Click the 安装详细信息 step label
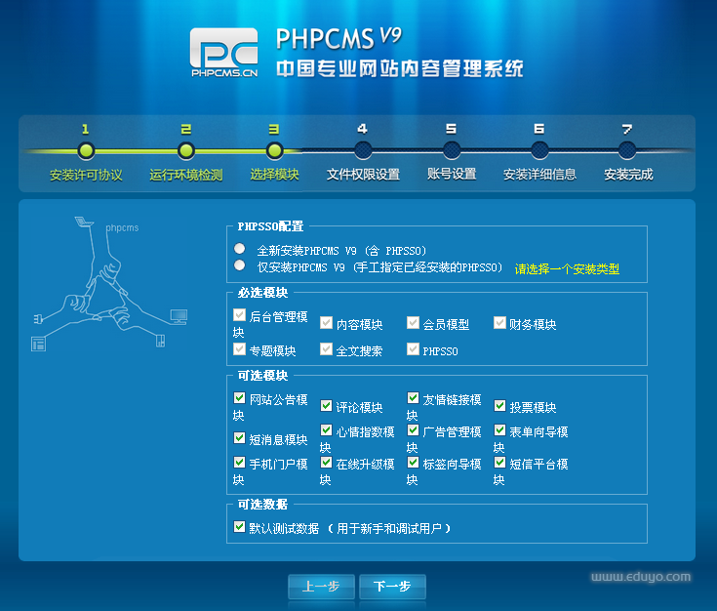The width and height of the screenshot is (717, 611). point(539,175)
